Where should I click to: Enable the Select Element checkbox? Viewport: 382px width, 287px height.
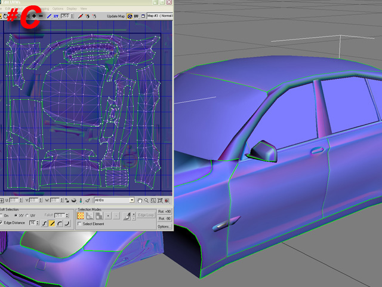pyautogui.click(x=81, y=224)
